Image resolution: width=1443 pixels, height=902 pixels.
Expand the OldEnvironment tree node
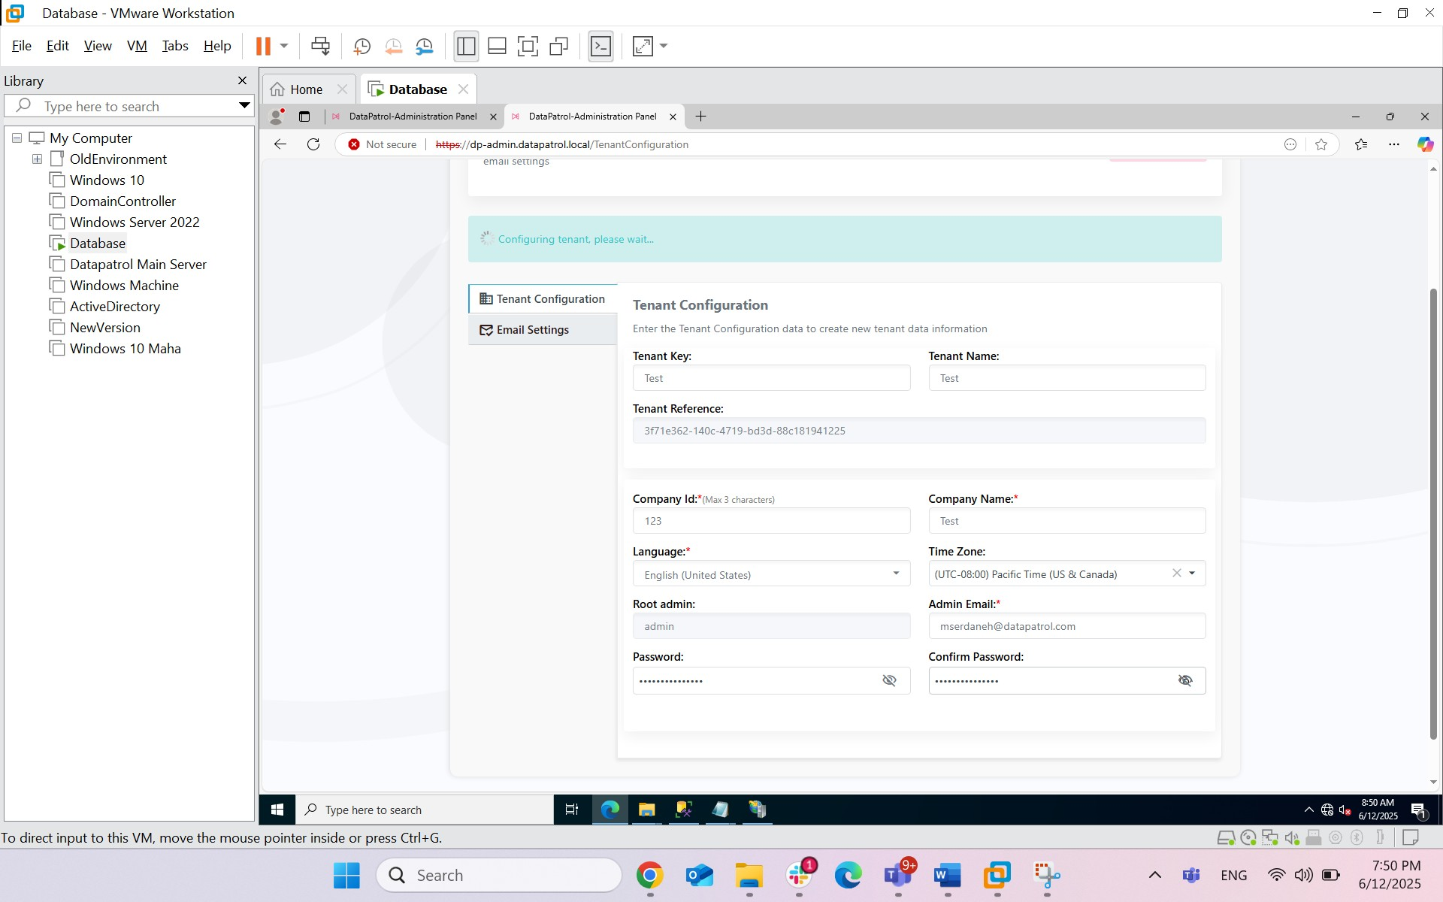(x=37, y=159)
